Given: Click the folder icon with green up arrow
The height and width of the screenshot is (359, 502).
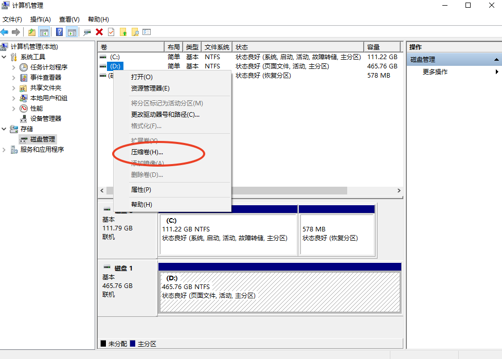Looking at the screenshot, I should (x=123, y=32).
